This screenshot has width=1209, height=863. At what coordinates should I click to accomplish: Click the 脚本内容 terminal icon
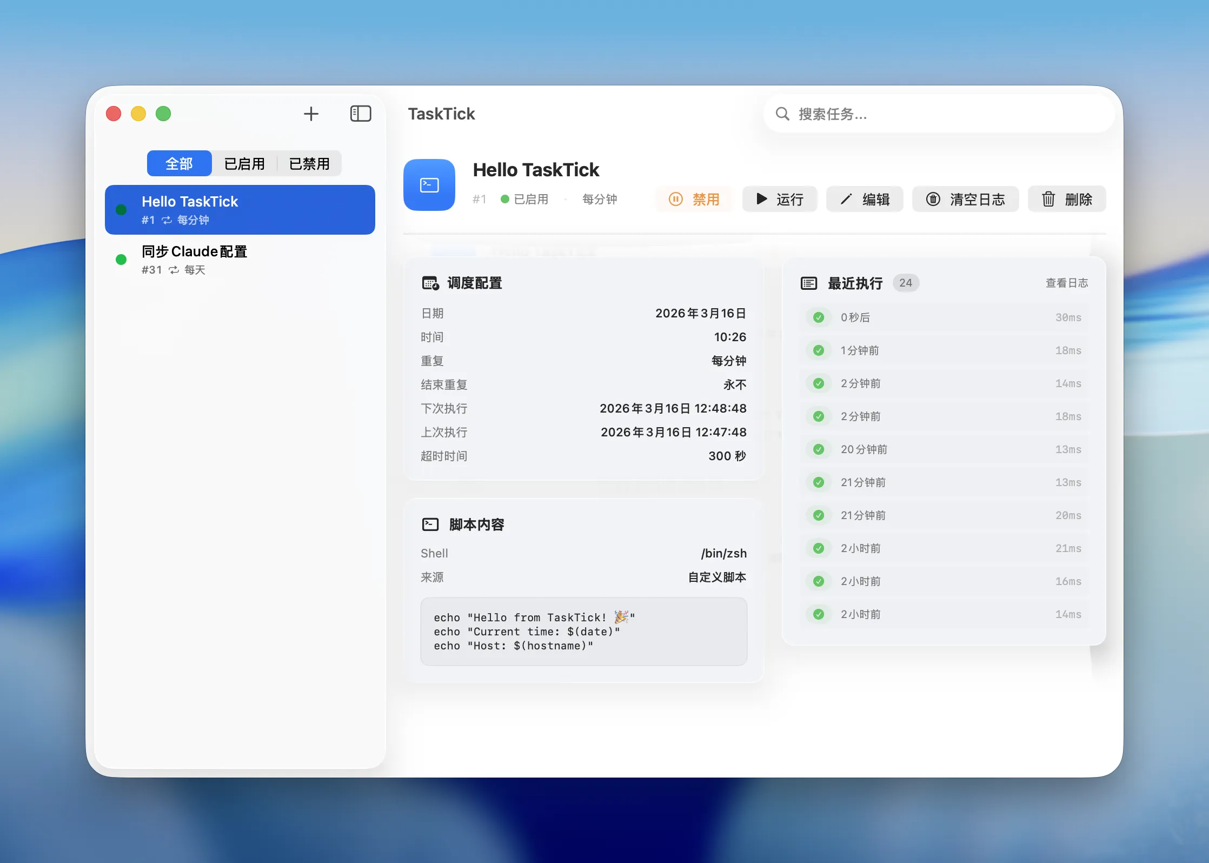430,523
